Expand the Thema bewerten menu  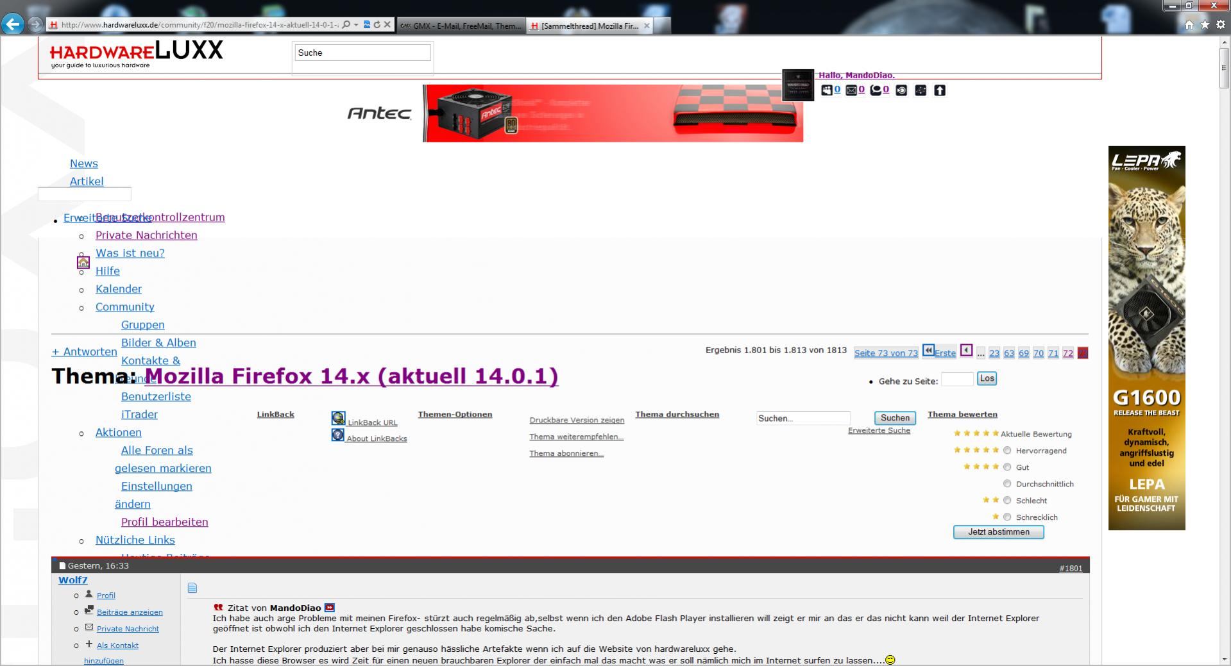[x=962, y=414]
